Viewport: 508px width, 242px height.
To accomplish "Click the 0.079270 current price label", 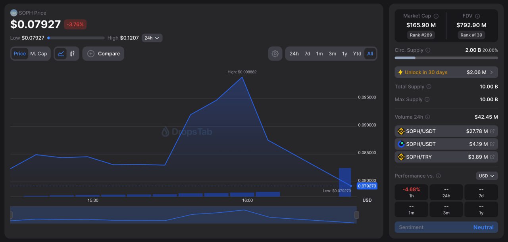I will pyautogui.click(x=367, y=186).
